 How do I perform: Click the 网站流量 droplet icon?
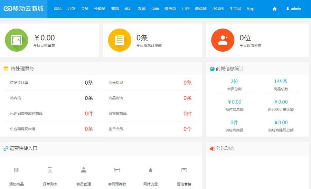click(x=150, y=170)
